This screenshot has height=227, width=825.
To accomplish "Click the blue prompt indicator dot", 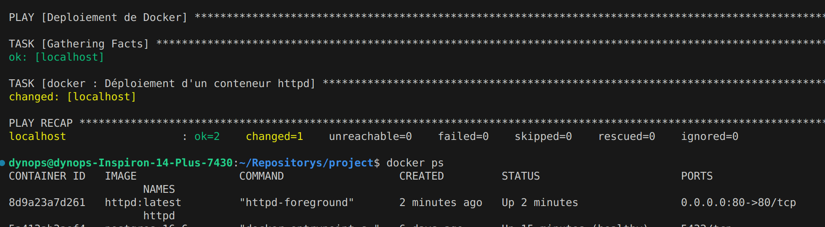I will click(x=2, y=163).
